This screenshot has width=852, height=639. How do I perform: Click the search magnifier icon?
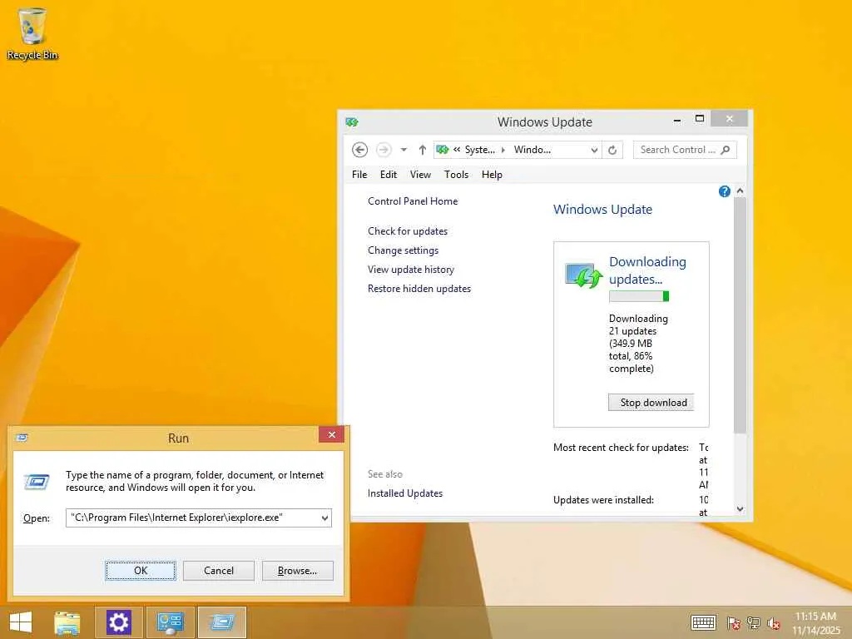pos(726,150)
